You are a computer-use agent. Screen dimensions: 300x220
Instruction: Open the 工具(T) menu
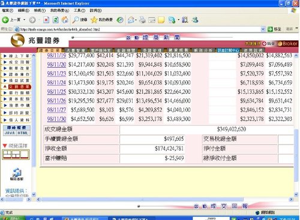79,10
